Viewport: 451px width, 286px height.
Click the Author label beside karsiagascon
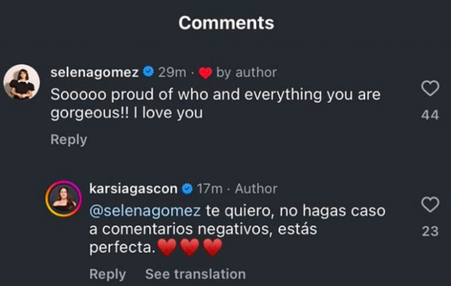[x=256, y=189]
